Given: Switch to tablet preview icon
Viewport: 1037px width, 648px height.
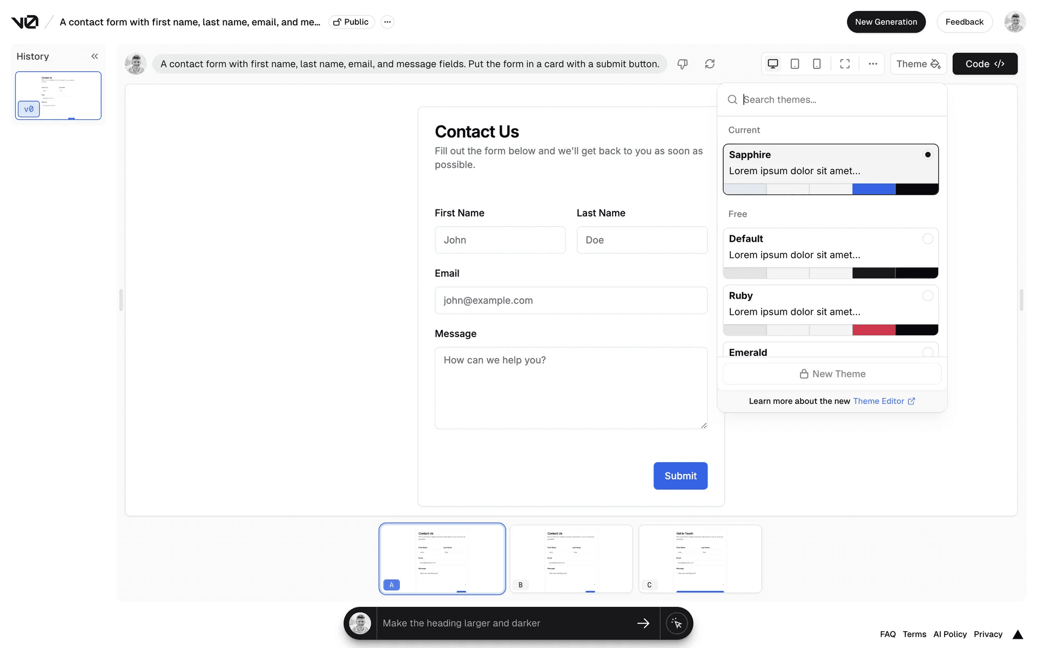Looking at the screenshot, I should 795,64.
